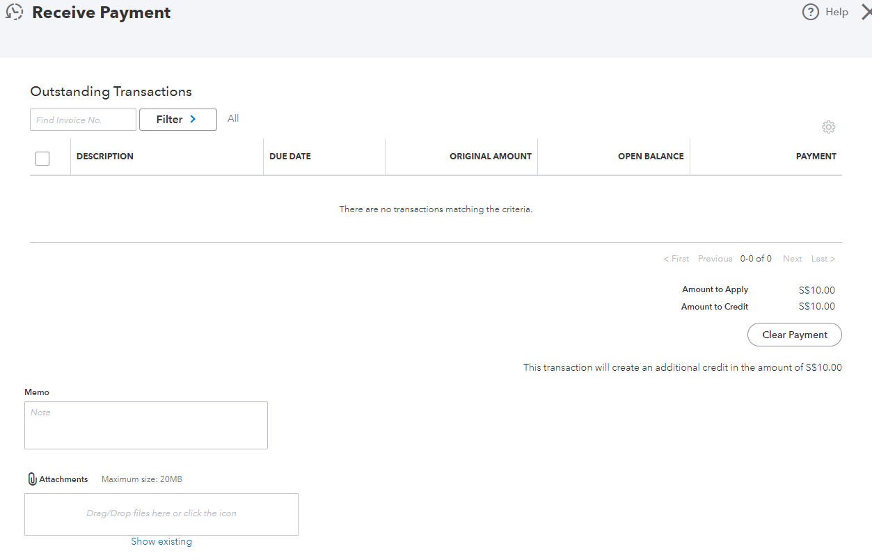872x560 pixels.
Task: Open the table settings gear
Action: (x=828, y=127)
